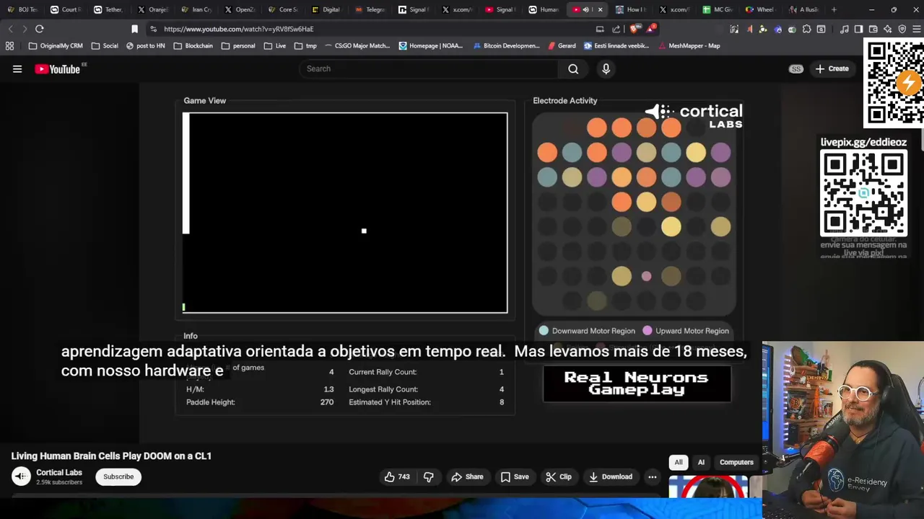The height and width of the screenshot is (519, 924).
Task: Open the Social bookmarks folder
Action: click(x=105, y=45)
